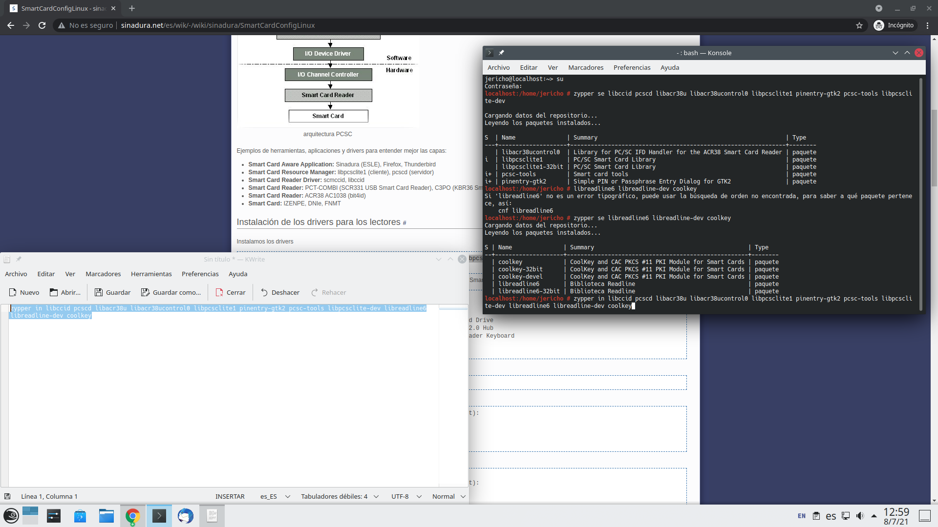The width and height of the screenshot is (938, 527).
Task: Click Konsole new tab icon in titlebar
Action: tap(490, 53)
